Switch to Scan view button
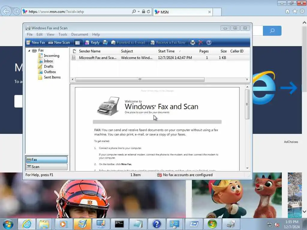Screen dimensions: 307x230 46,167
